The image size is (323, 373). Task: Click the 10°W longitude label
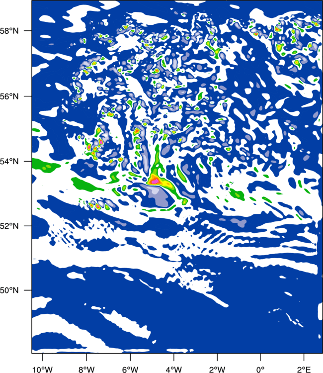pos(42,369)
